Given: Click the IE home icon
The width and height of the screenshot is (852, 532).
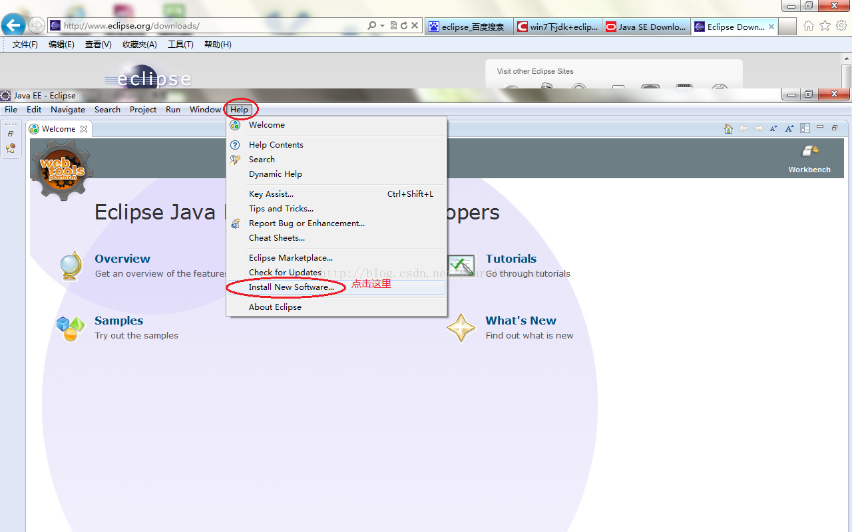Looking at the screenshot, I should click(809, 26).
